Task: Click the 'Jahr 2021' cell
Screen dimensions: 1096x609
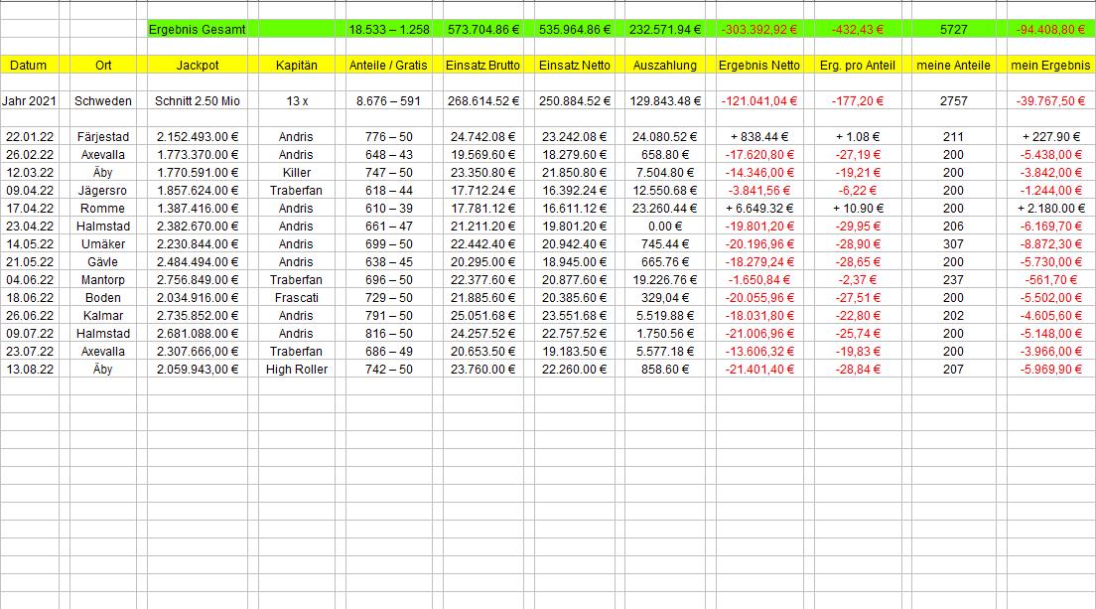Action: (29, 100)
